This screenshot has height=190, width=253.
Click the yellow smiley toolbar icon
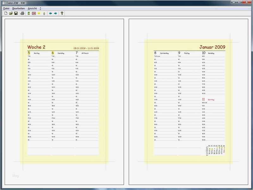coord(39,13)
